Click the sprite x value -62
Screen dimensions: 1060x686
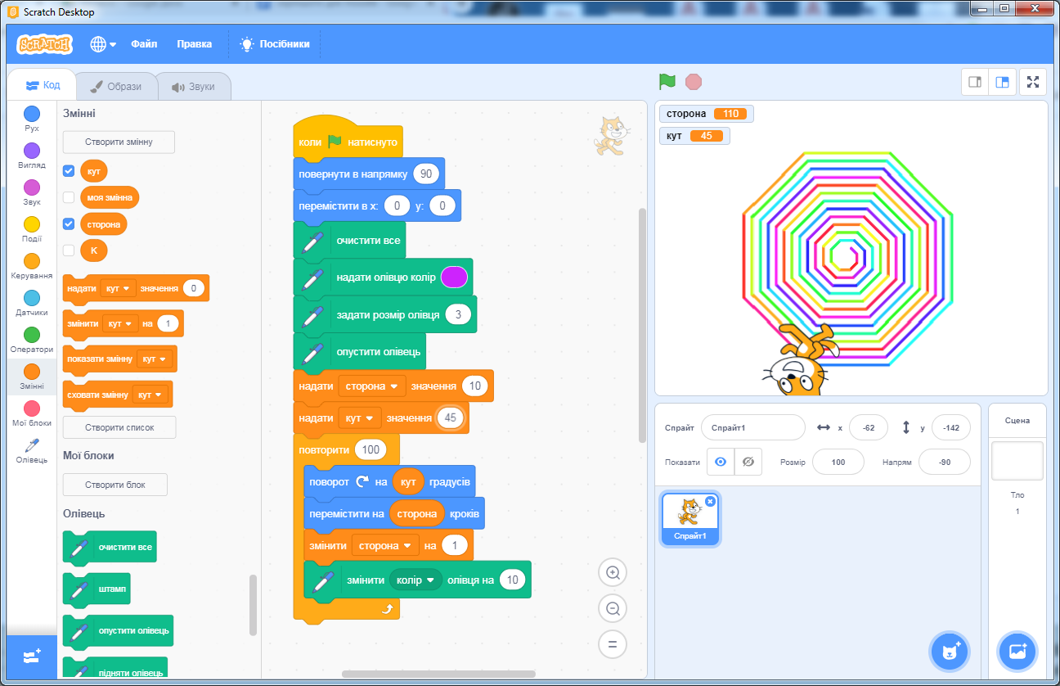tap(869, 427)
